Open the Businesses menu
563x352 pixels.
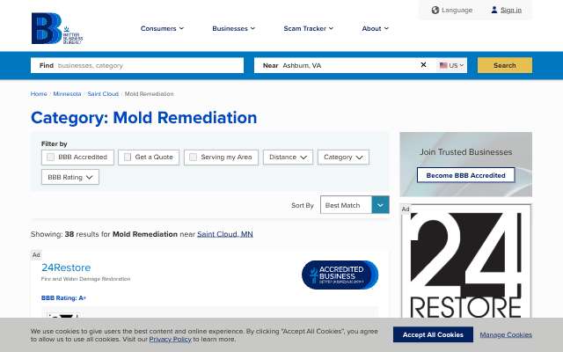(233, 28)
